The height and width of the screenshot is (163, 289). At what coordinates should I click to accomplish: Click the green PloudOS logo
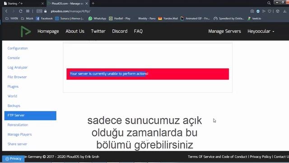[x=25, y=31]
